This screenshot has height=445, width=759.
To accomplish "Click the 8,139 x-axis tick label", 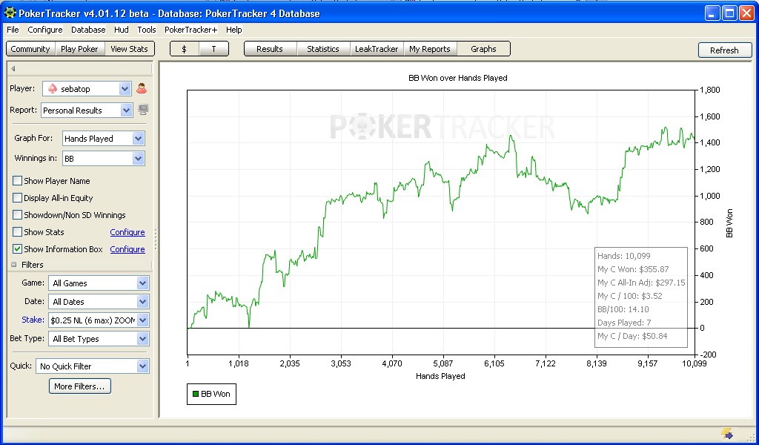I will click(597, 363).
